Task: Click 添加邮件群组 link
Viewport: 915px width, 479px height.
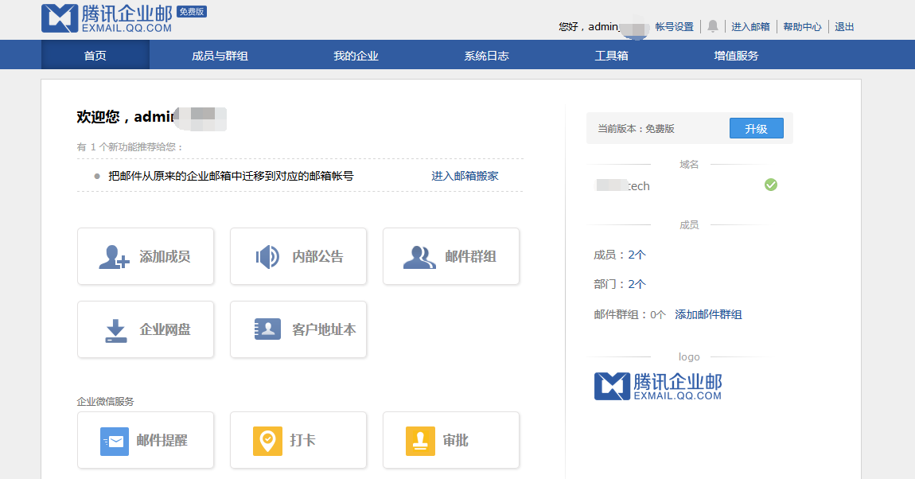Action: (x=708, y=314)
